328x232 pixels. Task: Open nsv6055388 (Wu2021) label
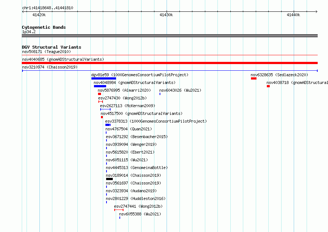(140, 214)
